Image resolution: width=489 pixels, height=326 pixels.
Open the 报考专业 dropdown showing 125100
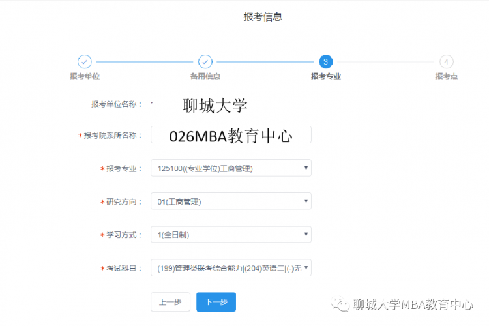[x=231, y=168]
